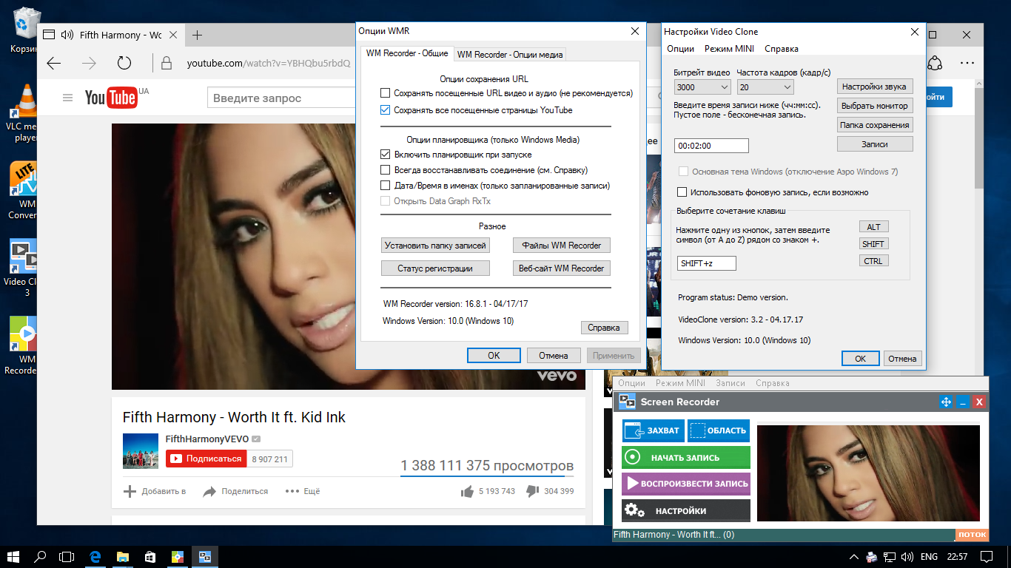The height and width of the screenshot is (568, 1011).
Task: Open Windows Start menu
Action: (x=13, y=556)
